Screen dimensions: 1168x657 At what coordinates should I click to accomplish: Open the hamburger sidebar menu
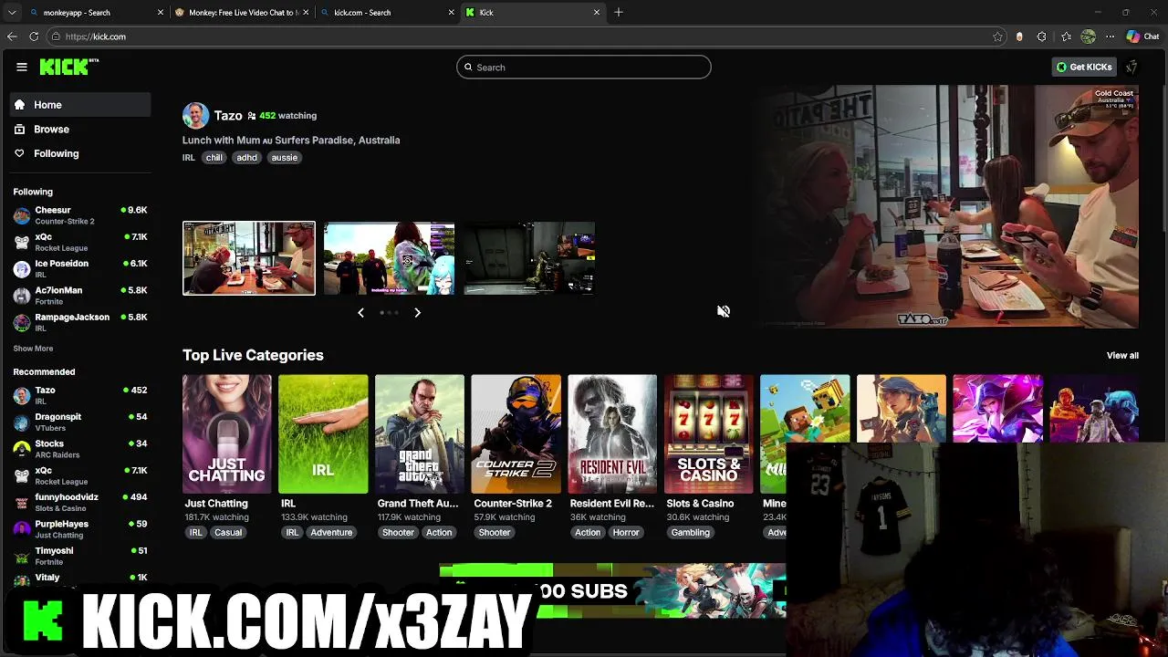[x=22, y=67]
